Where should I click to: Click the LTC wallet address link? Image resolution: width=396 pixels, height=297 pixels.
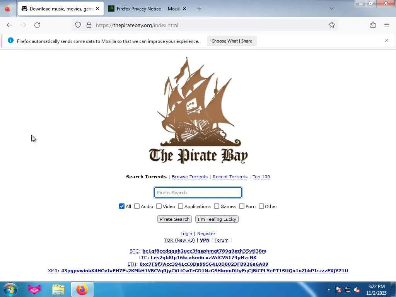click(x=203, y=258)
